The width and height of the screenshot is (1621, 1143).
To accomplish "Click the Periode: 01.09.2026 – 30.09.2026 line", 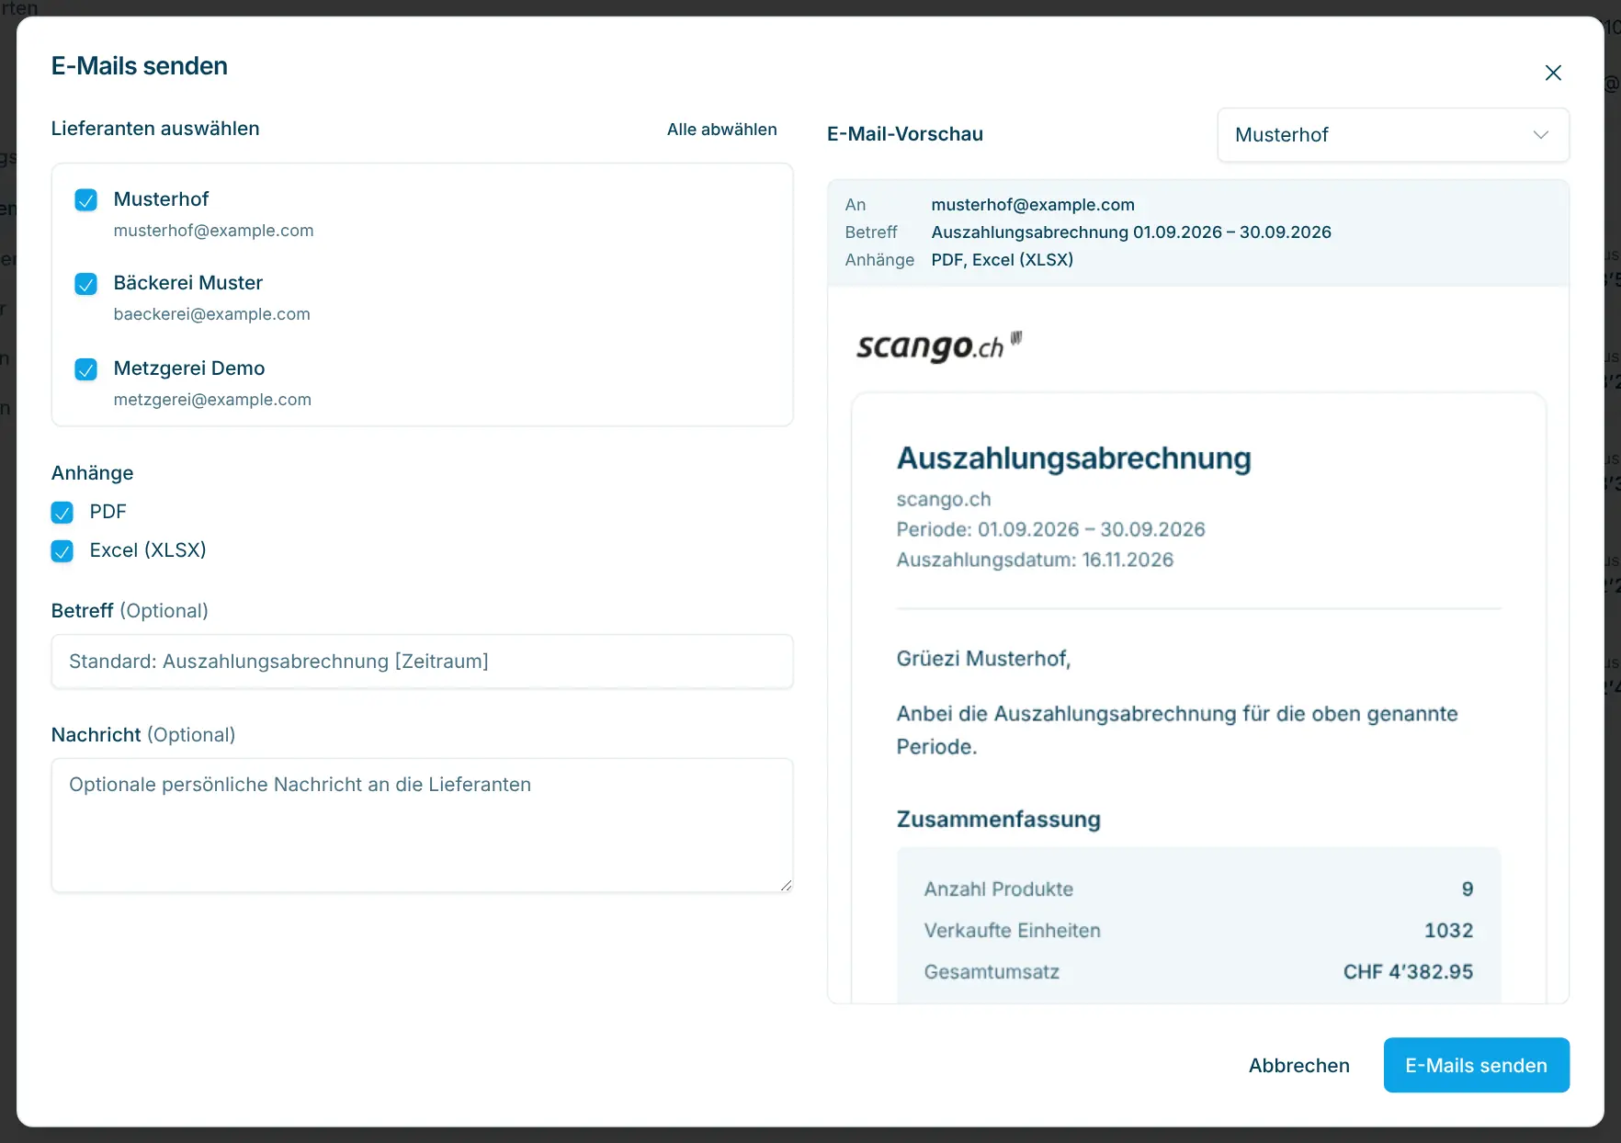I will click(1050, 529).
